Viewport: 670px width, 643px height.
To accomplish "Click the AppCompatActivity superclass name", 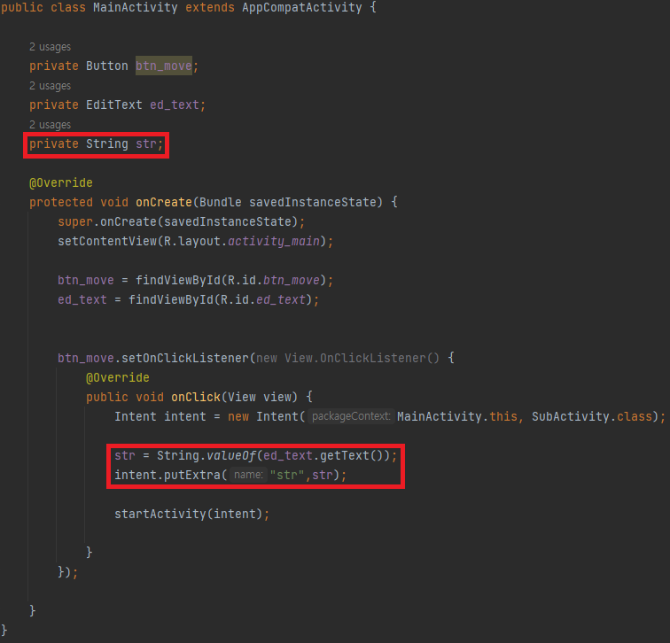I will 301,8.
